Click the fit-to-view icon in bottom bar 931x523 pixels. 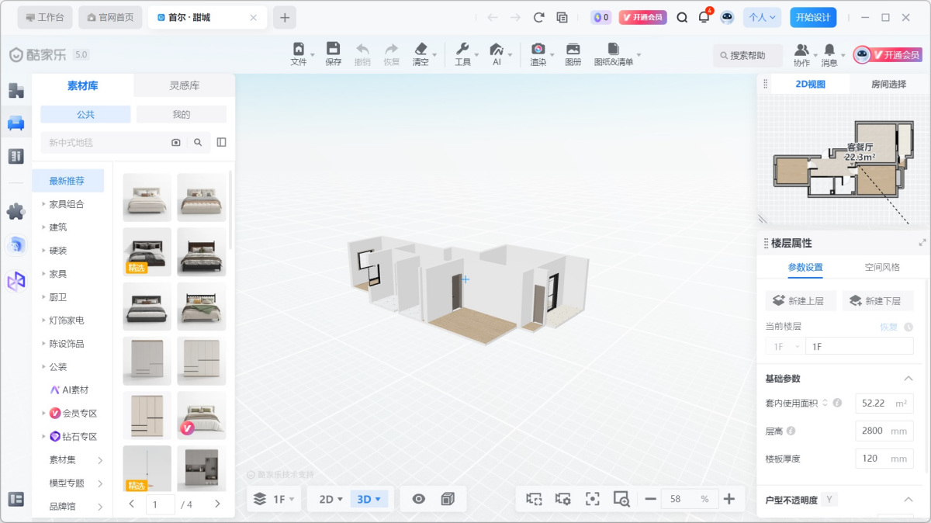(x=593, y=499)
